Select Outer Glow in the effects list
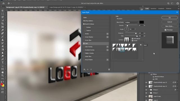 coord(88,56)
